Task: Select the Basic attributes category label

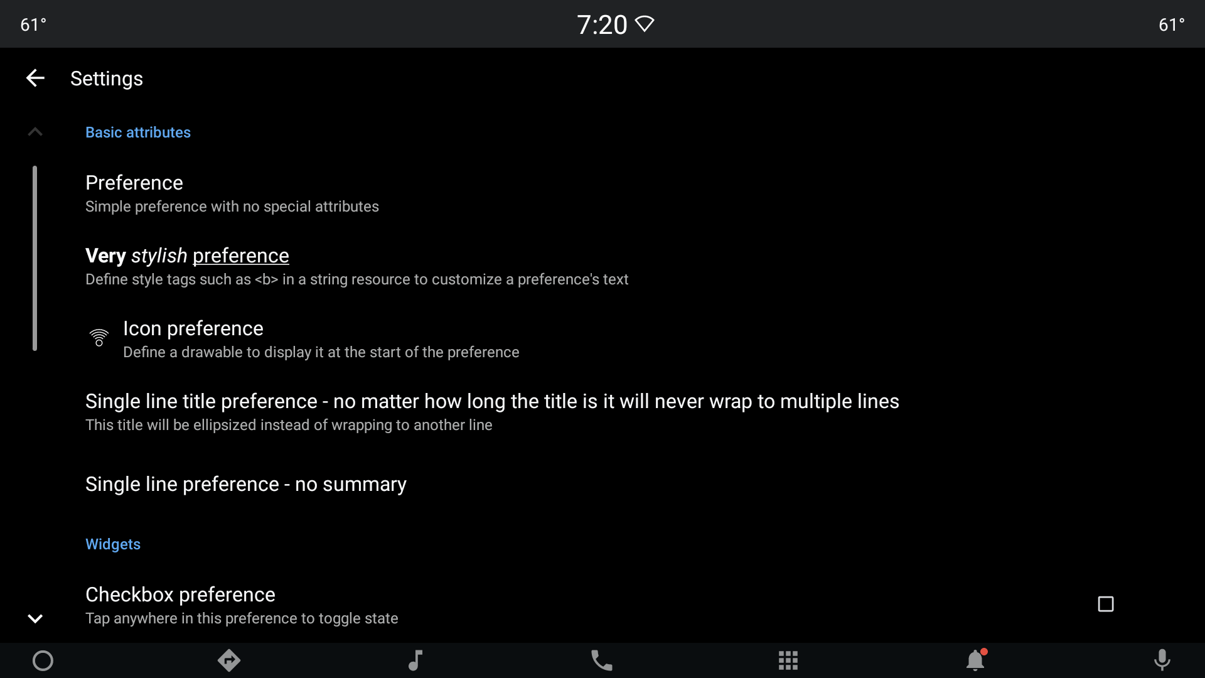Action: coord(138,132)
